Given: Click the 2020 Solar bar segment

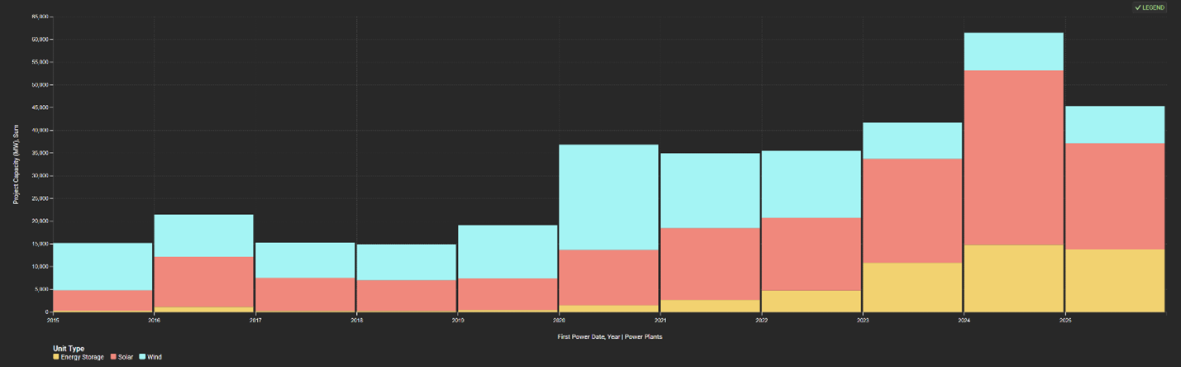Looking at the screenshot, I should (x=608, y=278).
